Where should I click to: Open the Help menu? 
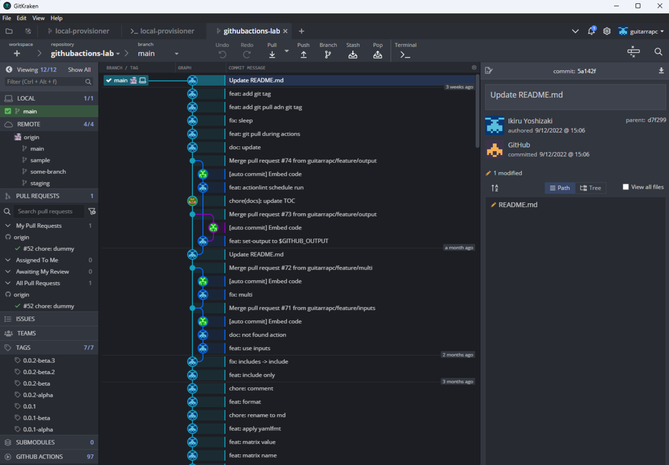coord(56,18)
